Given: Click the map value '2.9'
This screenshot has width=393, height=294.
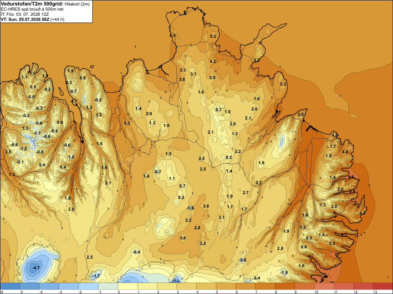Looking at the screenshot, I should 212,77.
